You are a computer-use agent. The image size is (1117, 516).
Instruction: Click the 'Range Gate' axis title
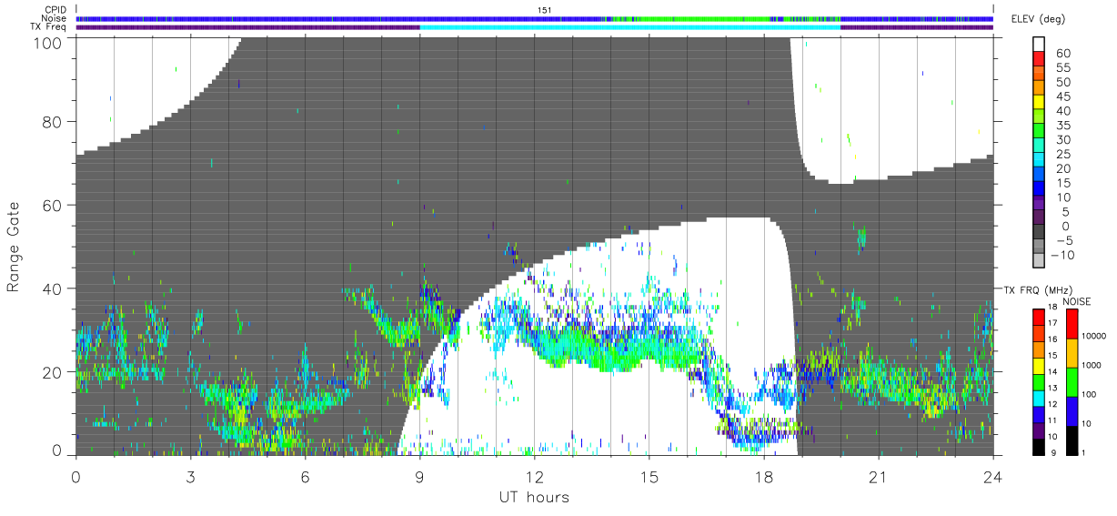pos(14,247)
